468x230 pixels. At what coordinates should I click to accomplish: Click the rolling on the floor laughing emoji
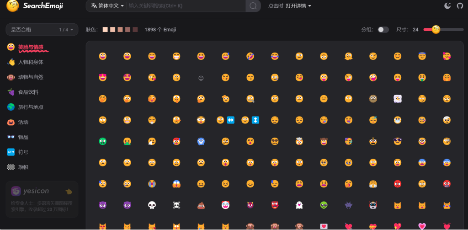click(250, 56)
